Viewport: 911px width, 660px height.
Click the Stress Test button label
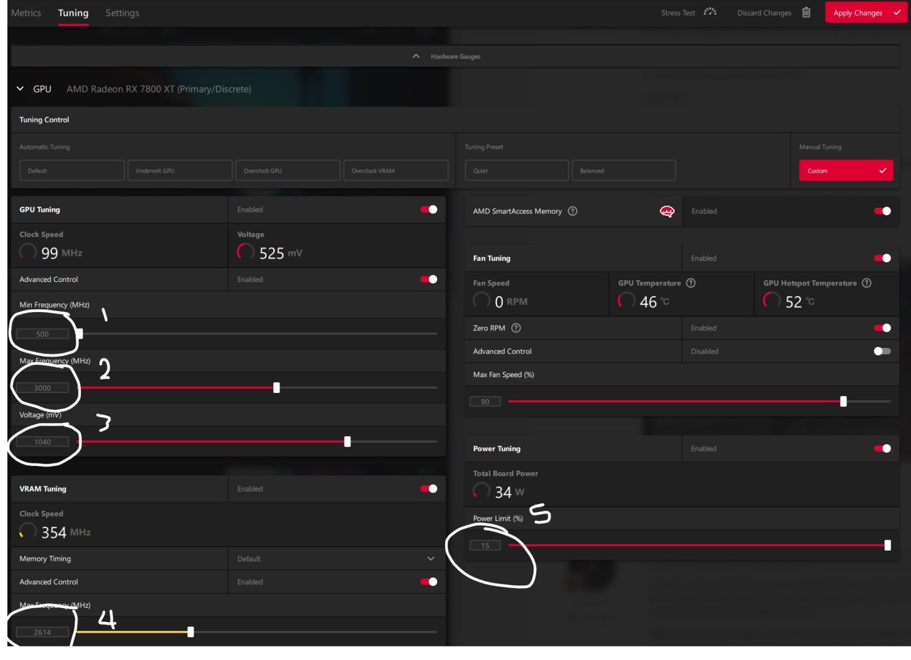pos(678,13)
